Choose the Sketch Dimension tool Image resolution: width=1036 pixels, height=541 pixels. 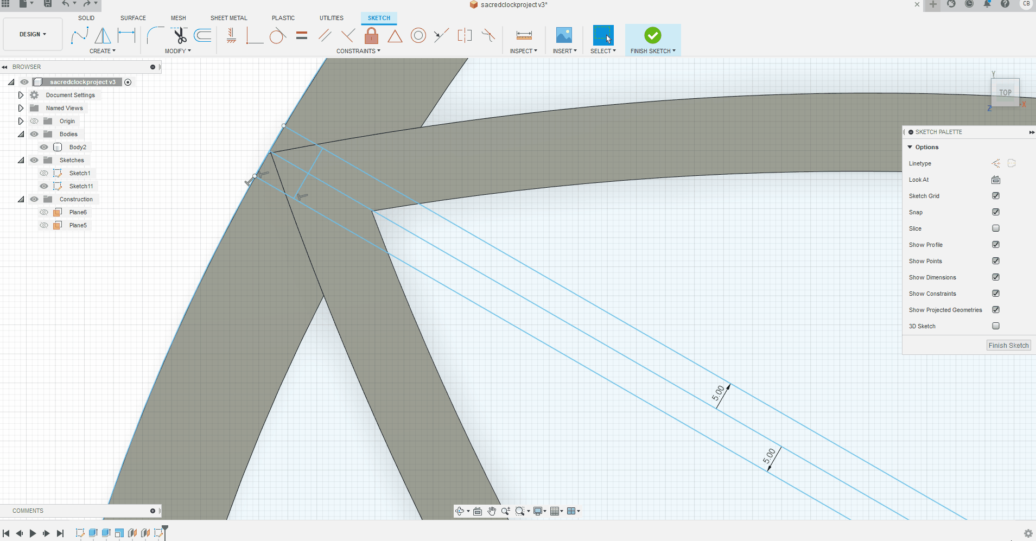pos(126,36)
